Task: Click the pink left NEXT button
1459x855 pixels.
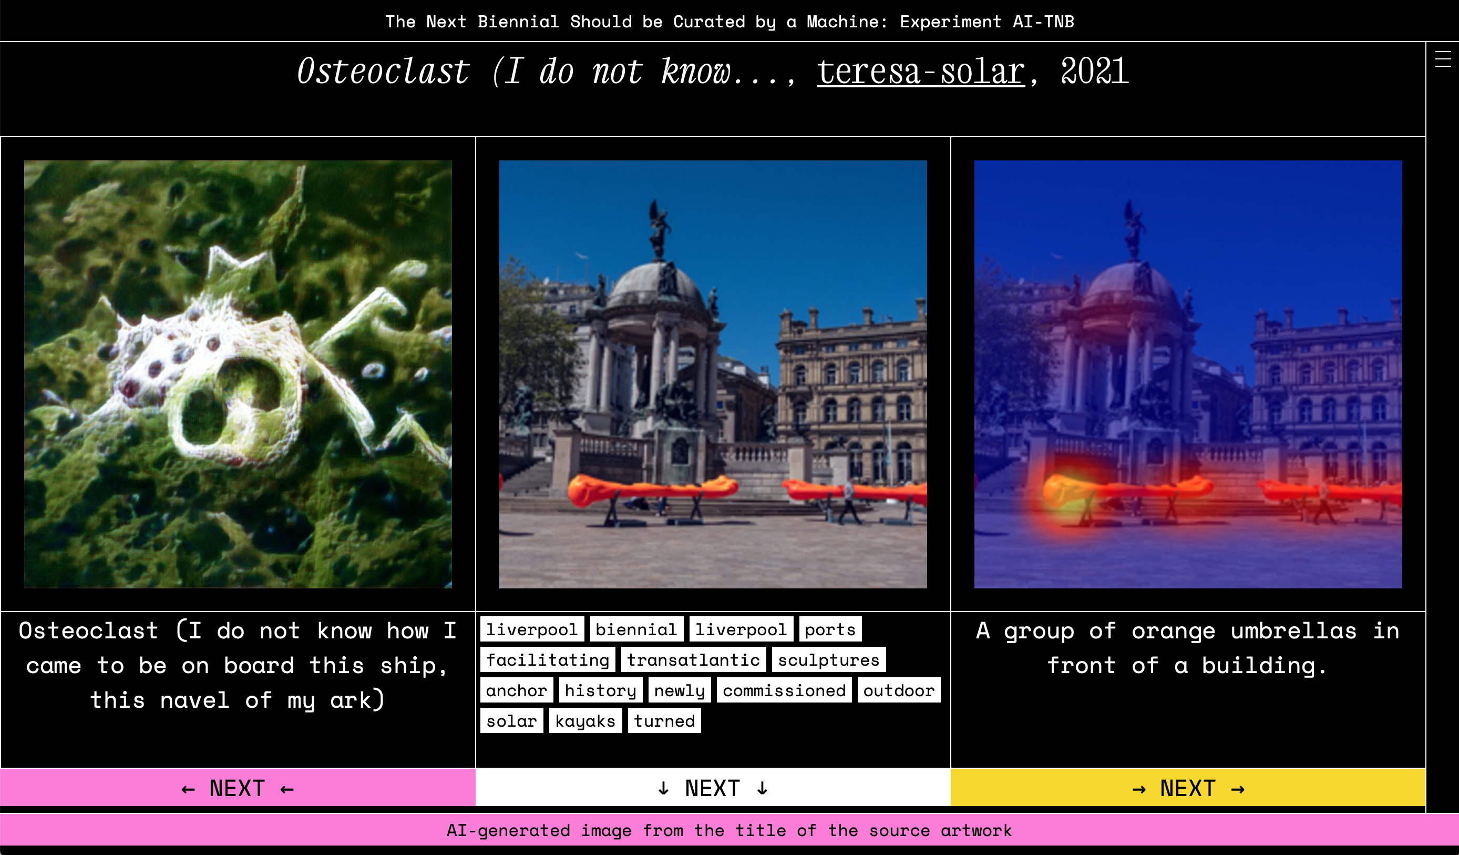Action: [238, 788]
